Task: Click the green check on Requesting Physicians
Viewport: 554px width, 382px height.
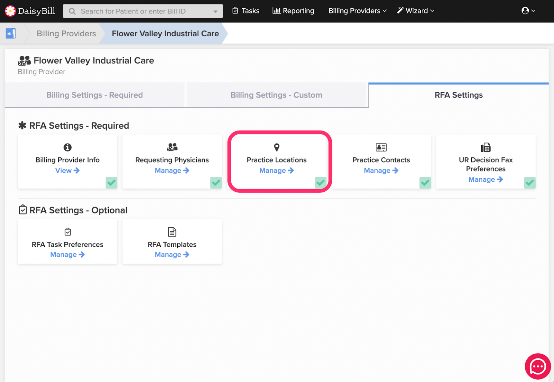Action: click(216, 183)
